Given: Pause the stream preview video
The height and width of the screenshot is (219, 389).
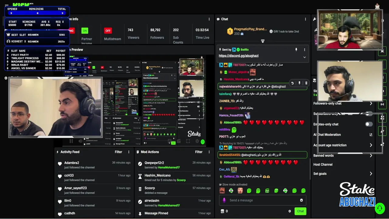Looking at the screenshot, I should pos(71,141).
